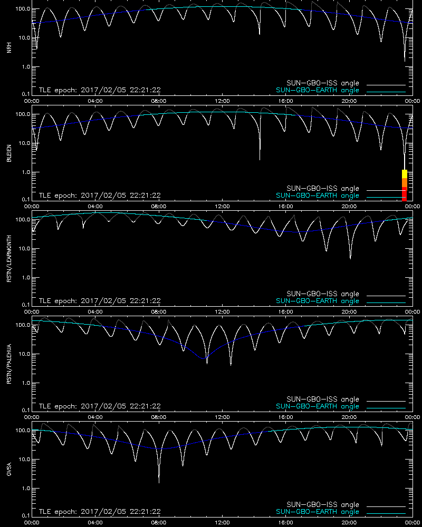This screenshot has width=422, height=527.
Task: Select the BLEIEN y-axis station label
Action: tap(9, 153)
